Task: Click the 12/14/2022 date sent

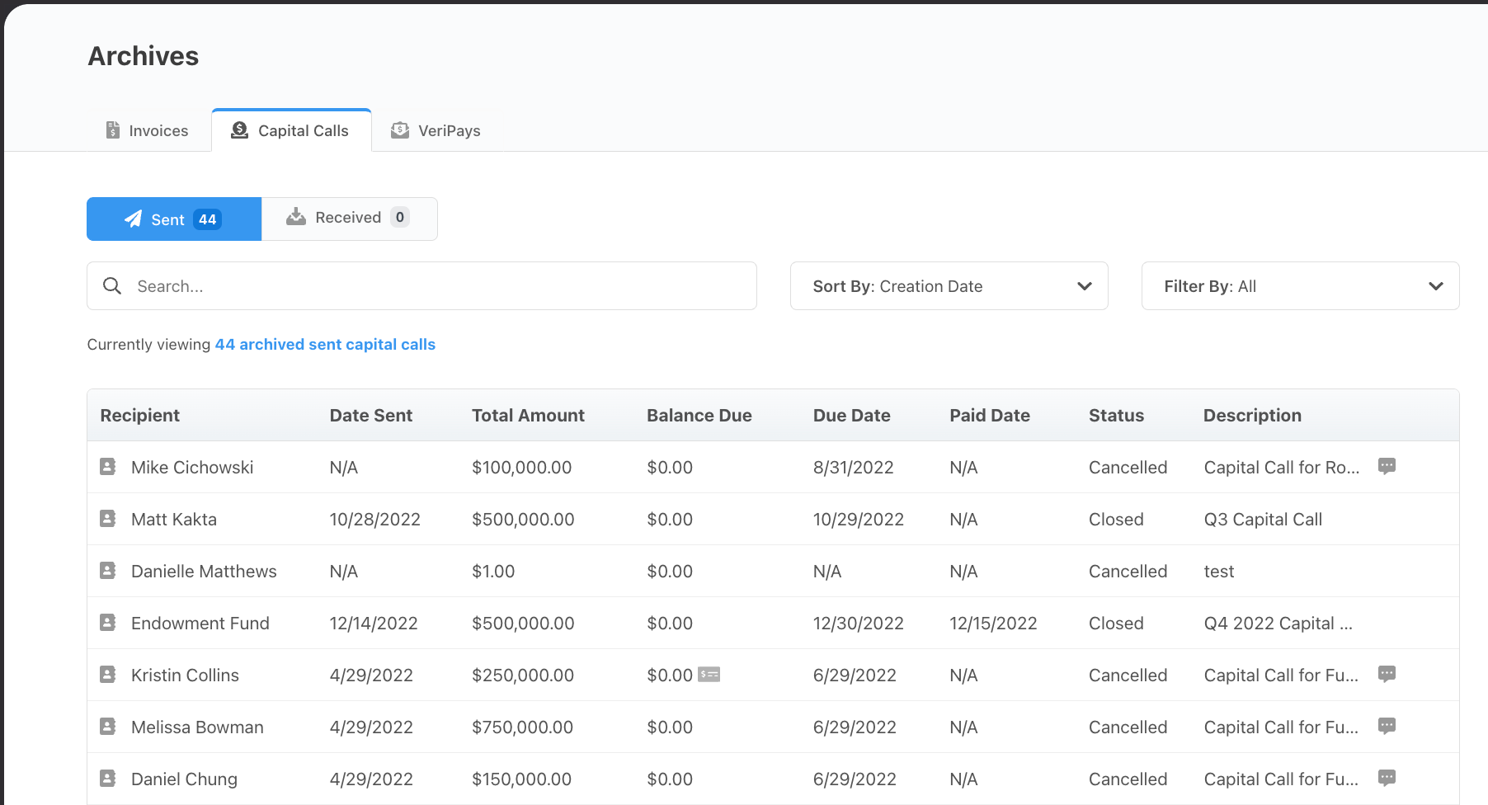Action: 374,623
